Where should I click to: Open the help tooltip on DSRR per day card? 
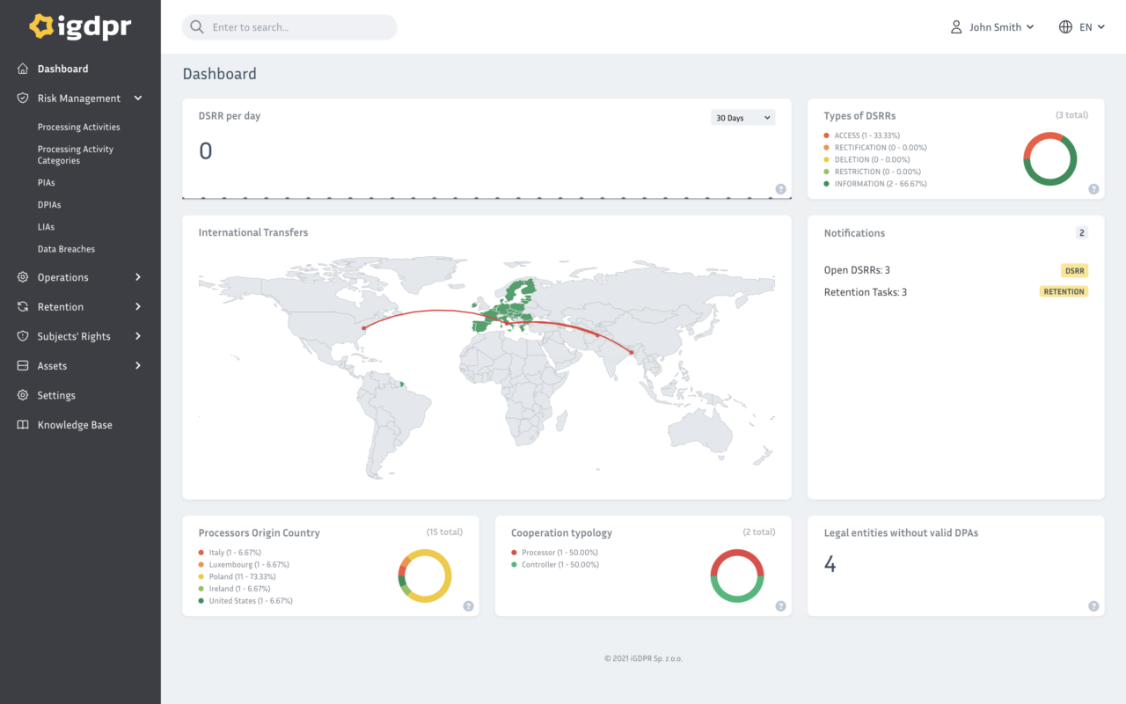click(x=779, y=188)
